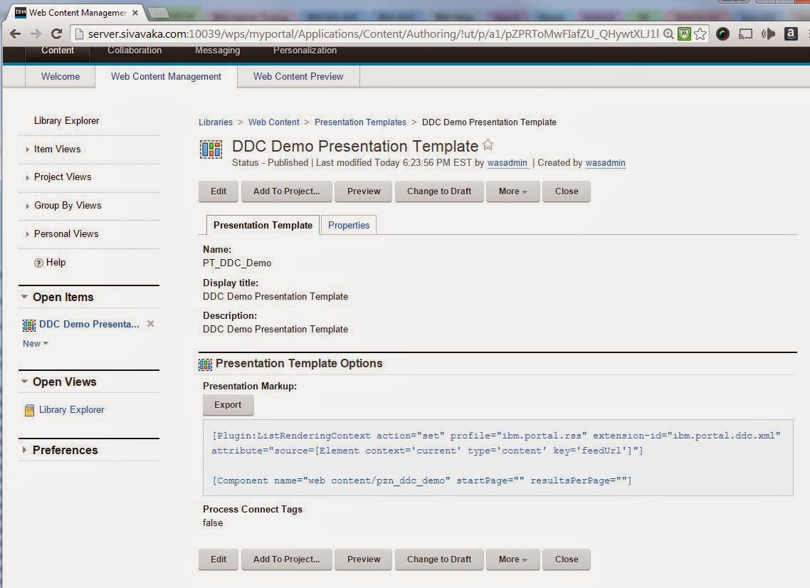
Task: Open the bottom More dropdown button
Action: click(x=512, y=559)
